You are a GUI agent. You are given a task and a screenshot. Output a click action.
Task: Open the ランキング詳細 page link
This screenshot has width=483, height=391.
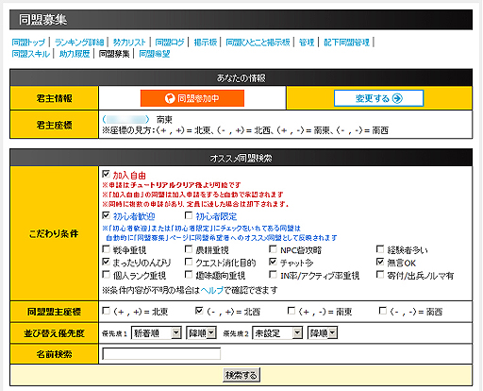pos(79,42)
